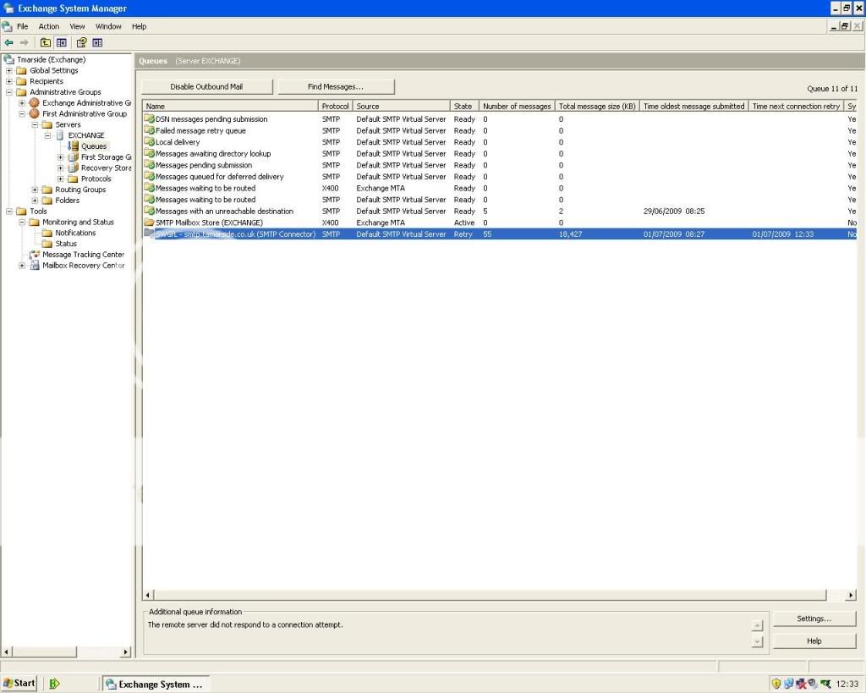Toggle the console tree pane toolbar icon
This screenshot has width=866, height=693.
click(61, 42)
